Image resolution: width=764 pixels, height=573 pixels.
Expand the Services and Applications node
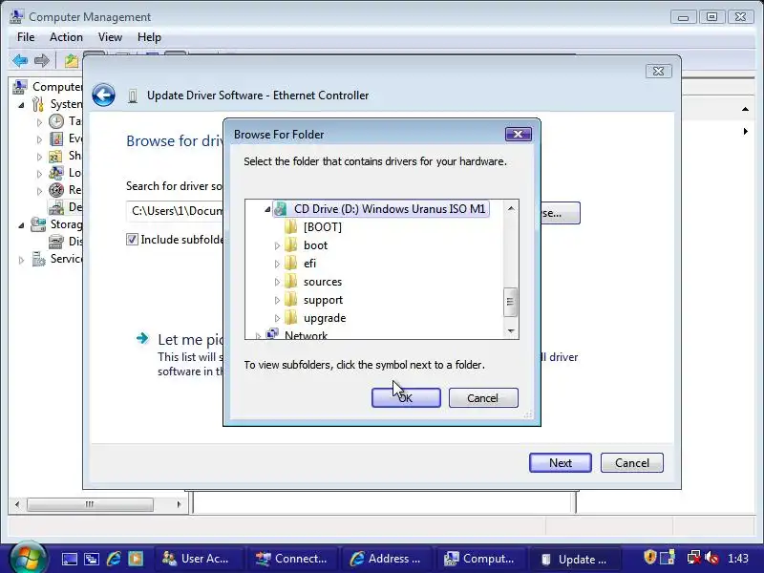click(x=21, y=260)
